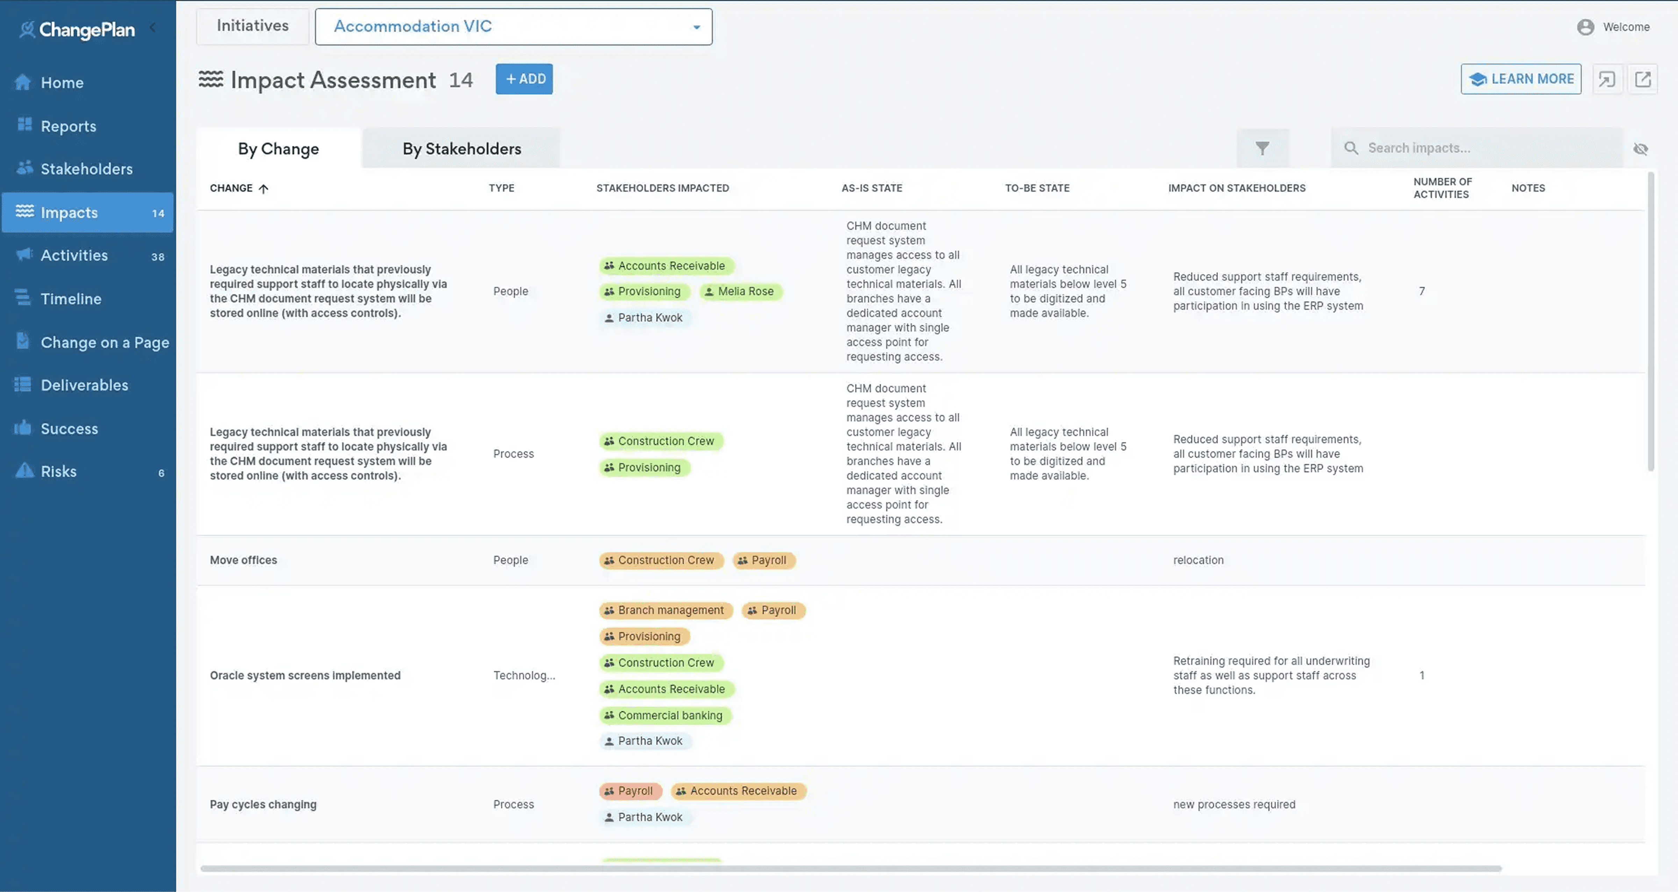Screen dimensions: 1678x892
Task: Open the external link export icon
Action: point(1642,79)
